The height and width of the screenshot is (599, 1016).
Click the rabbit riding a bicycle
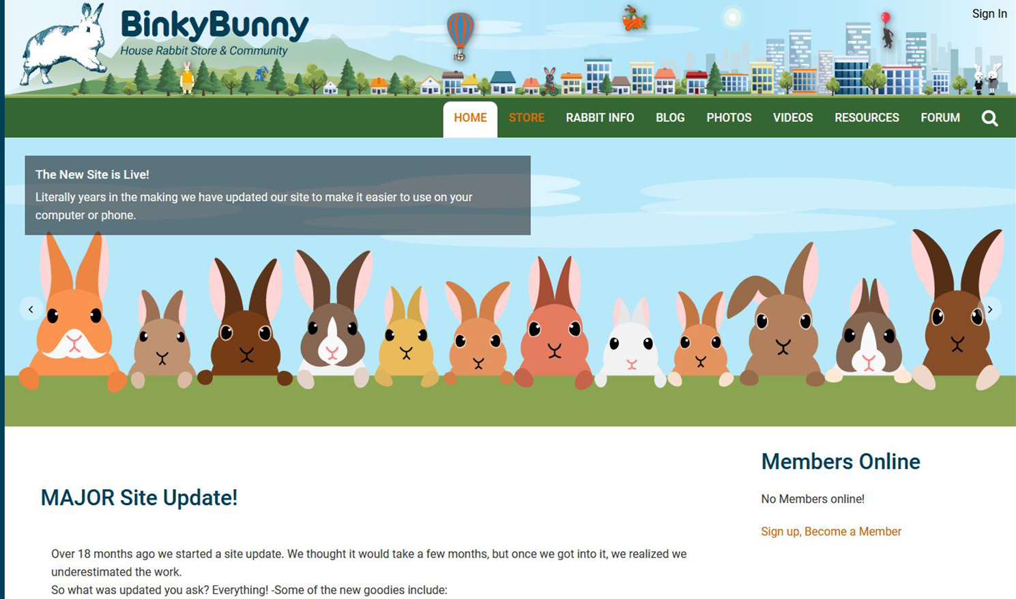click(x=549, y=80)
